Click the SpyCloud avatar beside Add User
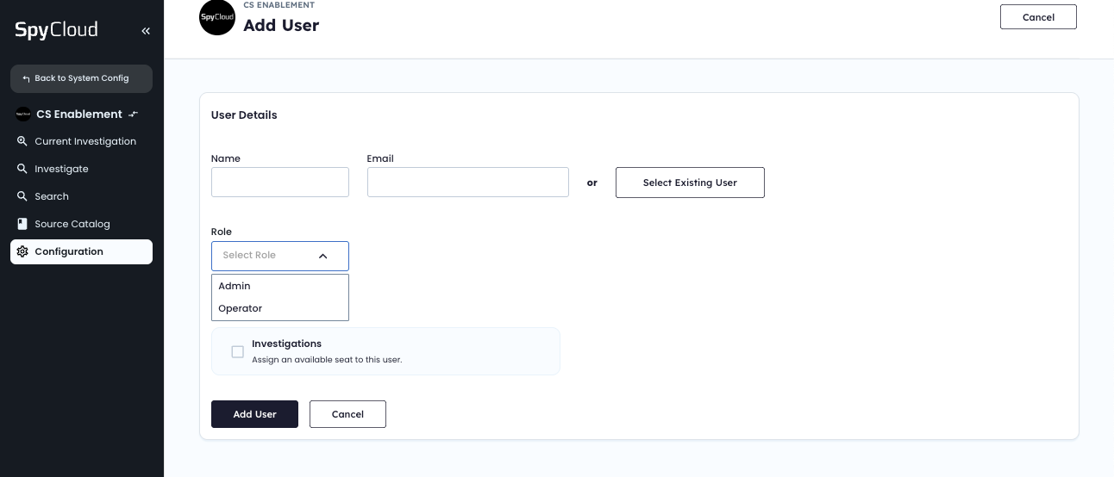The height and width of the screenshot is (477, 1114). (x=217, y=17)
